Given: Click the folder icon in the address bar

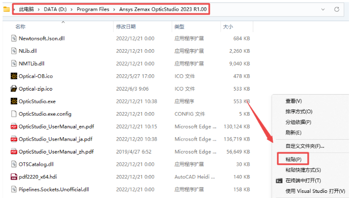Looking at the screenshot, I should tap(7, 9).
